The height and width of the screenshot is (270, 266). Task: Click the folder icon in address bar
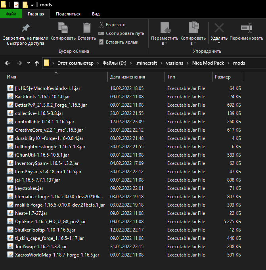(x=46, y=63)
